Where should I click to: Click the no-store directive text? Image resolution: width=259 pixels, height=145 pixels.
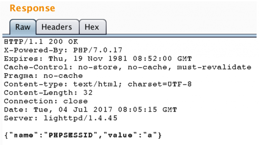coord(98,67)
